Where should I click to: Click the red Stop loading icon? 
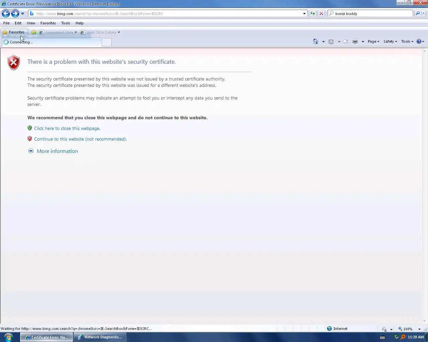(x=321, y=14)
